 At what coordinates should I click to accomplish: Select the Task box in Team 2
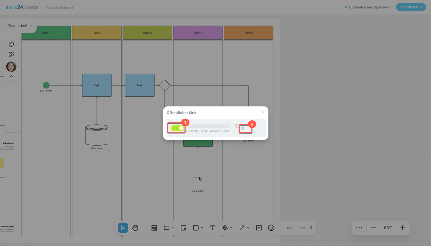point(97,85)
